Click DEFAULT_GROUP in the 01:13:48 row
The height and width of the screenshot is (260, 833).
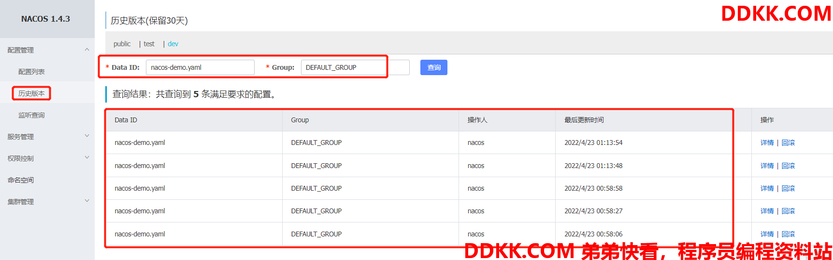316,166
